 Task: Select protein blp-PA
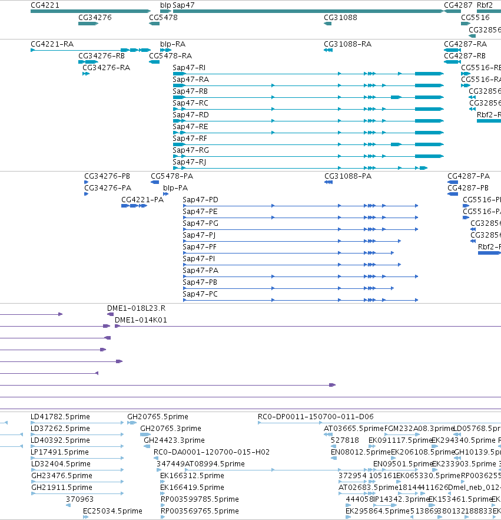175,188
